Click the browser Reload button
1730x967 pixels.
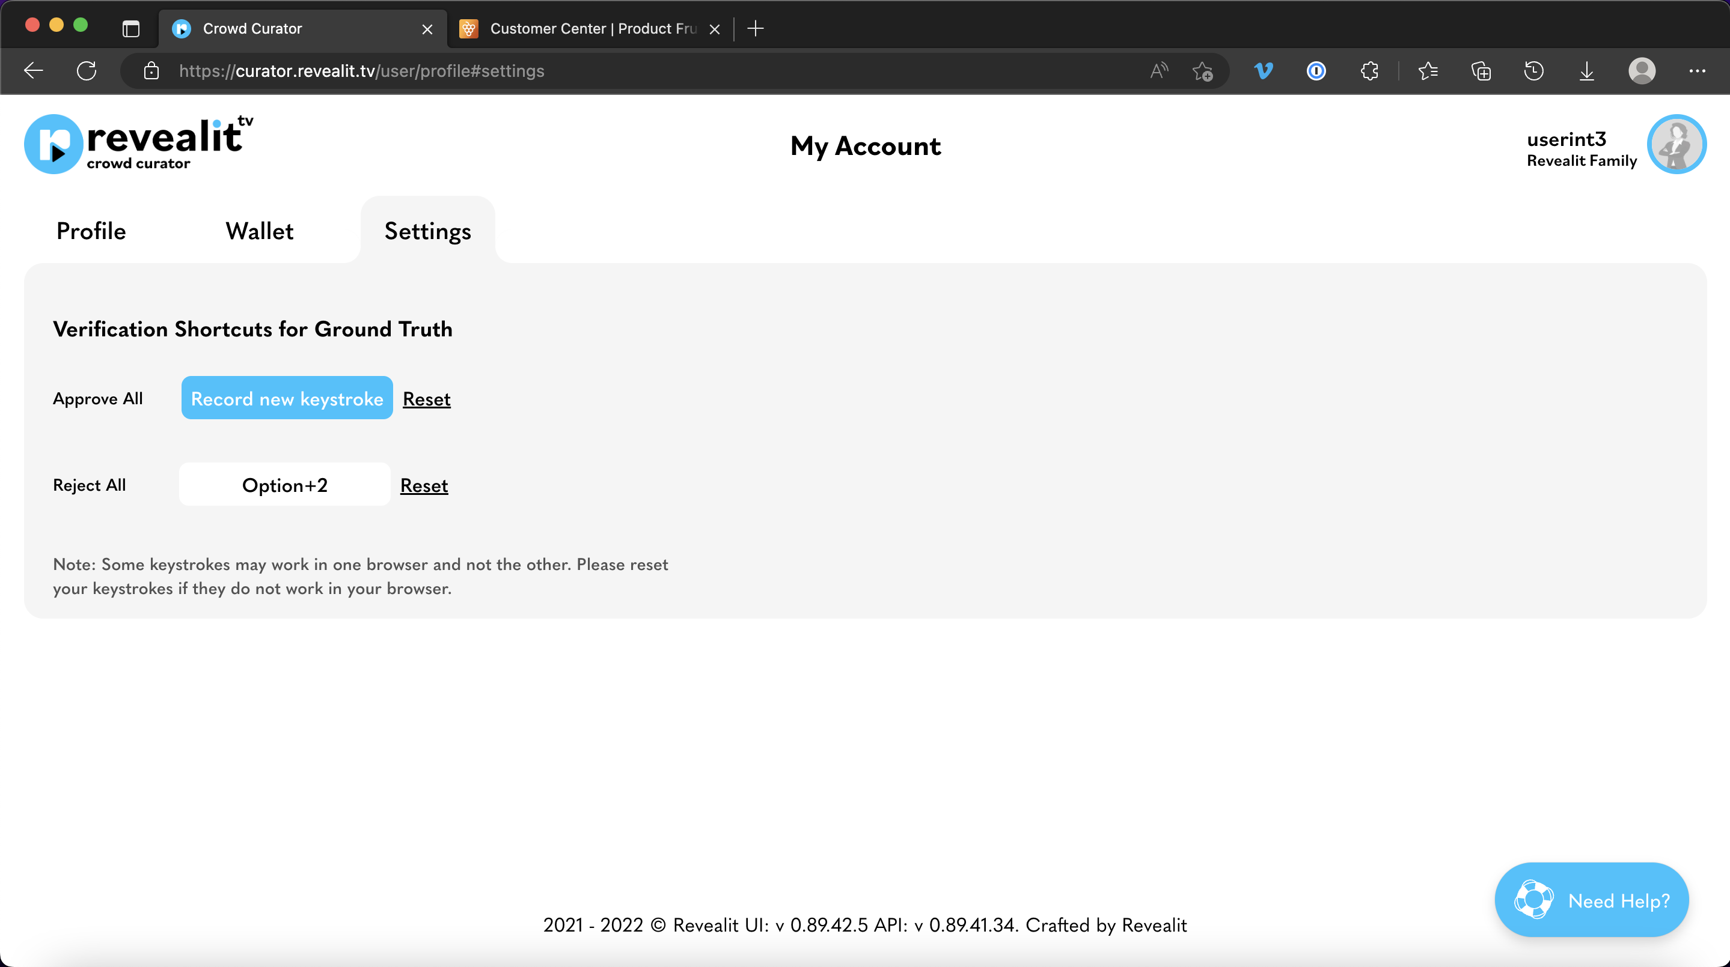[x=87, y=70]
